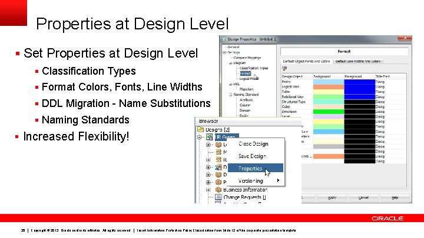Pick the Structured Type black foreground swatch
The image size is (424, 238).
pyautogui.click(x=360, y=102)
